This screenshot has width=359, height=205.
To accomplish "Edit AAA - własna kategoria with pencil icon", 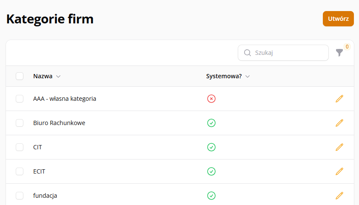I will 339,99.
